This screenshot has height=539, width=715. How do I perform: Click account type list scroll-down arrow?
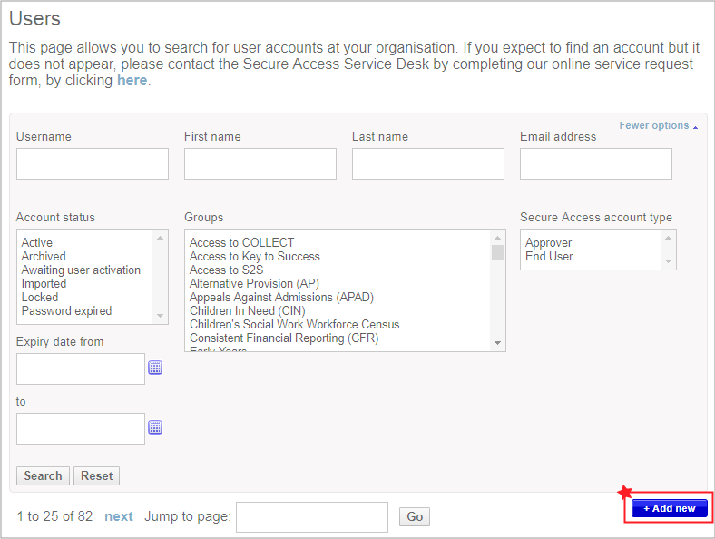click(x=668, y=261)
